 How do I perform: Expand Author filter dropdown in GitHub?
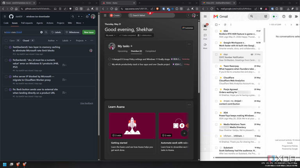click(53, 40)
